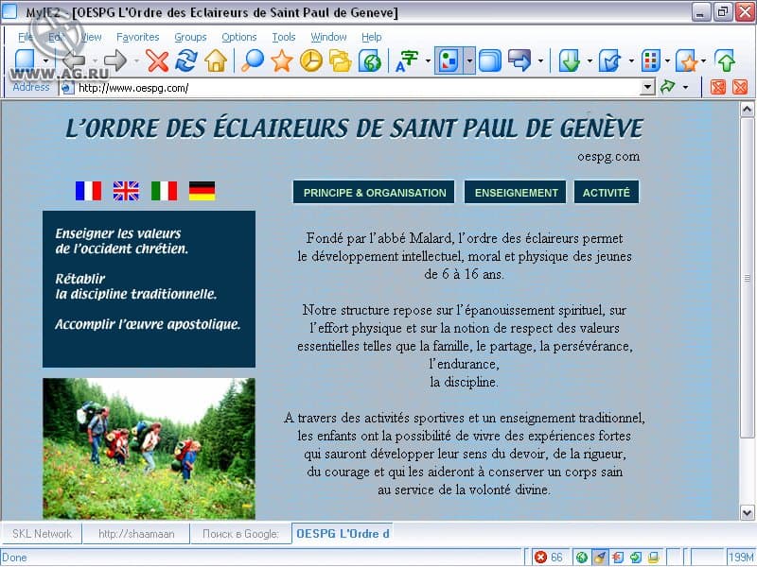Click the rightmost red close-all icon near address bar
This screenshot has width=757, height=567.
click(740, 87)
